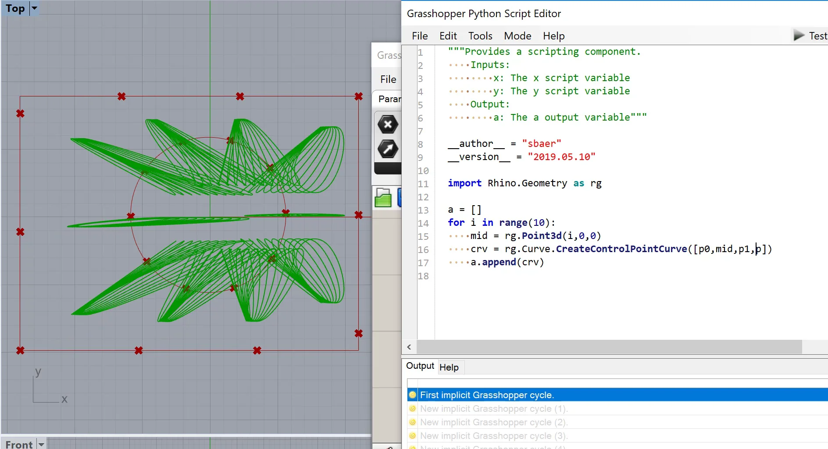Viewport: 828px width, 449px height.
Task: Open the Mode menu in script editor
Action: click(x=517, y=36)
